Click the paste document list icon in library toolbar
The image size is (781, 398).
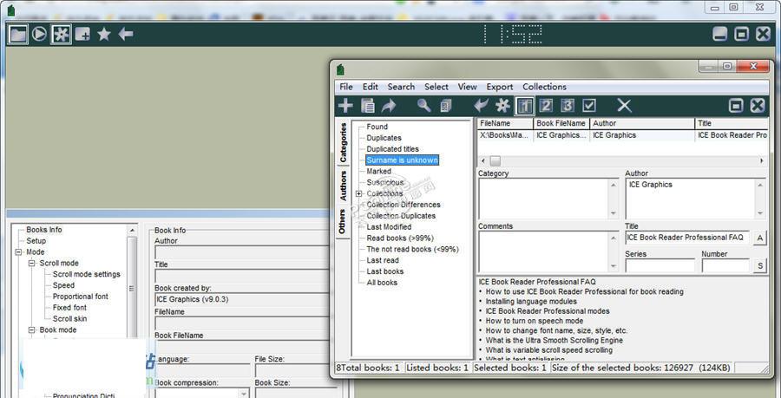tap(368, 106)
